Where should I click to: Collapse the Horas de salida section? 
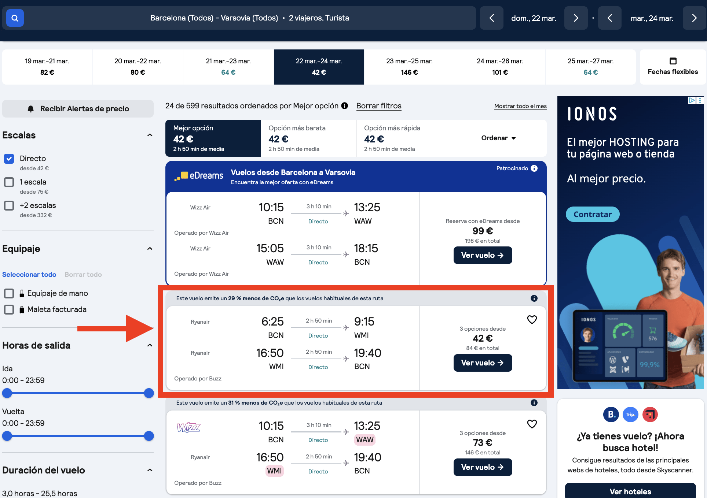pos(150,345)
